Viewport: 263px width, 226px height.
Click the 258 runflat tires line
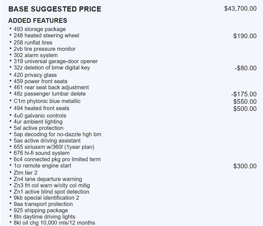click(x=33, y=43)
